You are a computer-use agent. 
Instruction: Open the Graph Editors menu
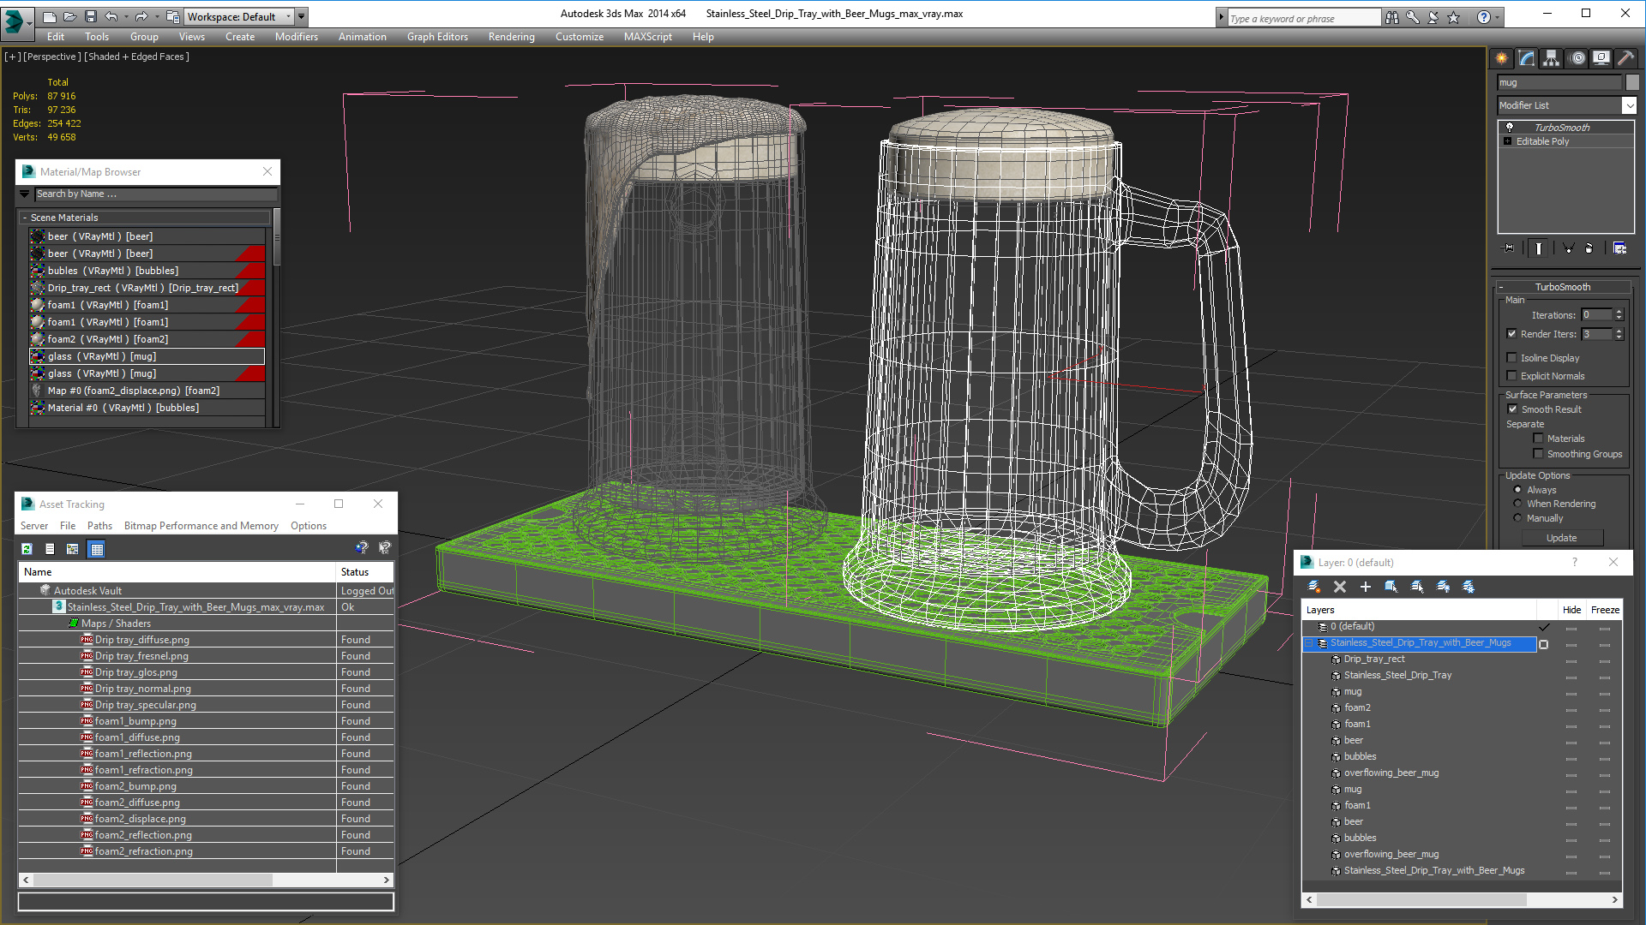pos(437,37)
